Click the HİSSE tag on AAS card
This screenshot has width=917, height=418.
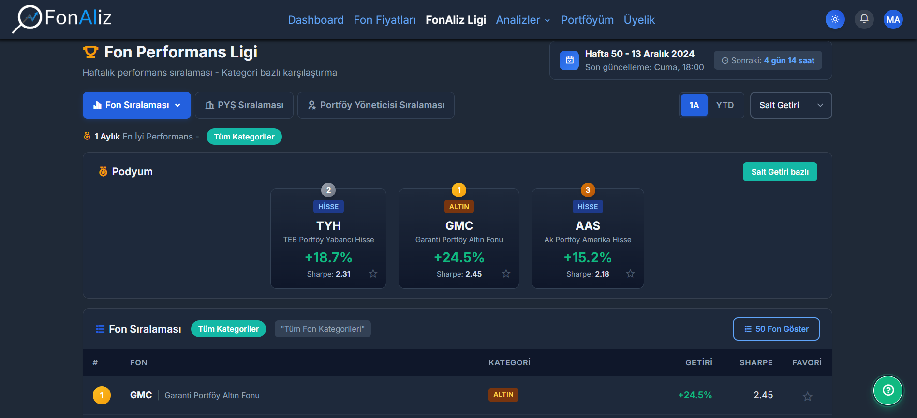(588, 207)
